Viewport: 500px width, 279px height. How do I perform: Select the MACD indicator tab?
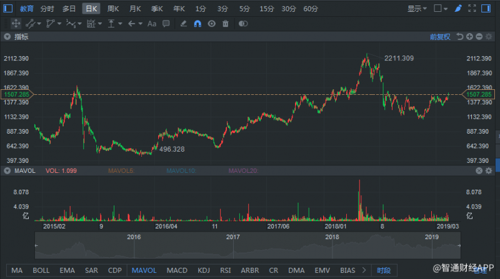[177, 270]
